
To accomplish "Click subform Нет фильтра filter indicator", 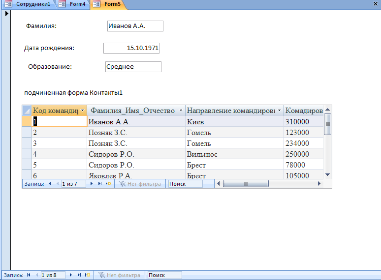I will [140, 184].
